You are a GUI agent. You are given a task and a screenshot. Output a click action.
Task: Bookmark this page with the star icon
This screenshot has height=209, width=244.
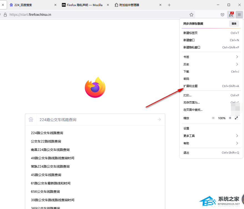[x=192, y=15]
